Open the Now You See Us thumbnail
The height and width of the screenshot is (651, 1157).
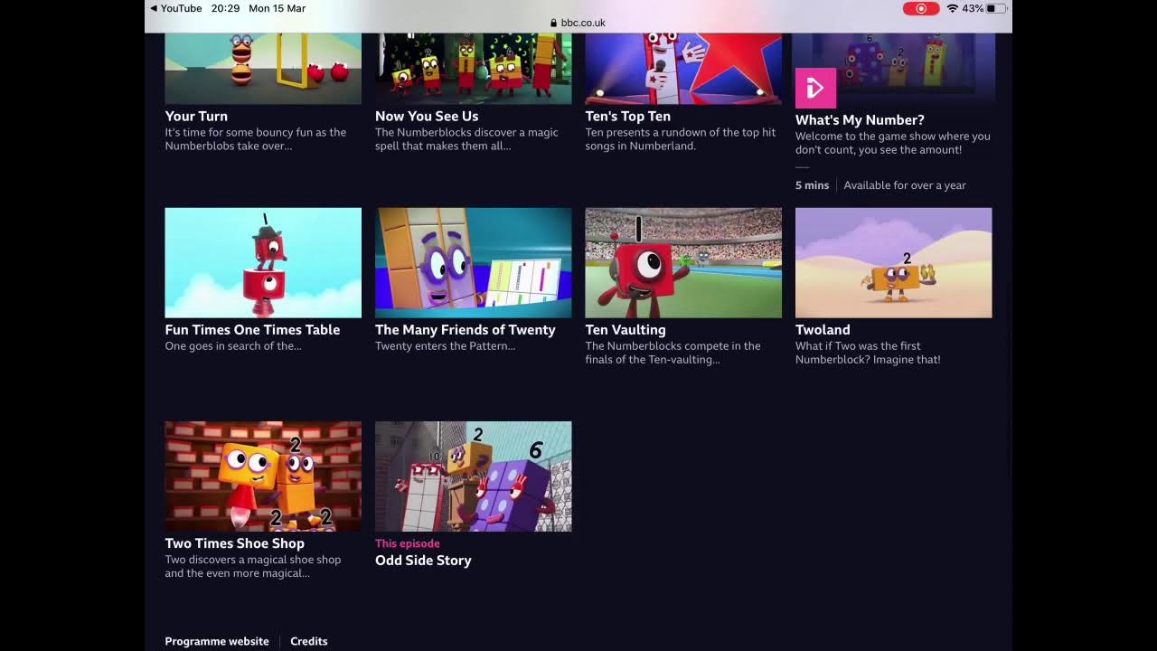(x=474, y=69)
